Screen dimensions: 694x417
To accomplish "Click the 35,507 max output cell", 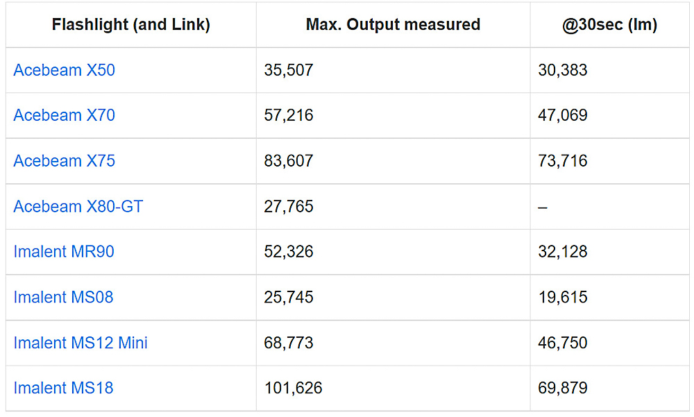I will click(289, 70).
